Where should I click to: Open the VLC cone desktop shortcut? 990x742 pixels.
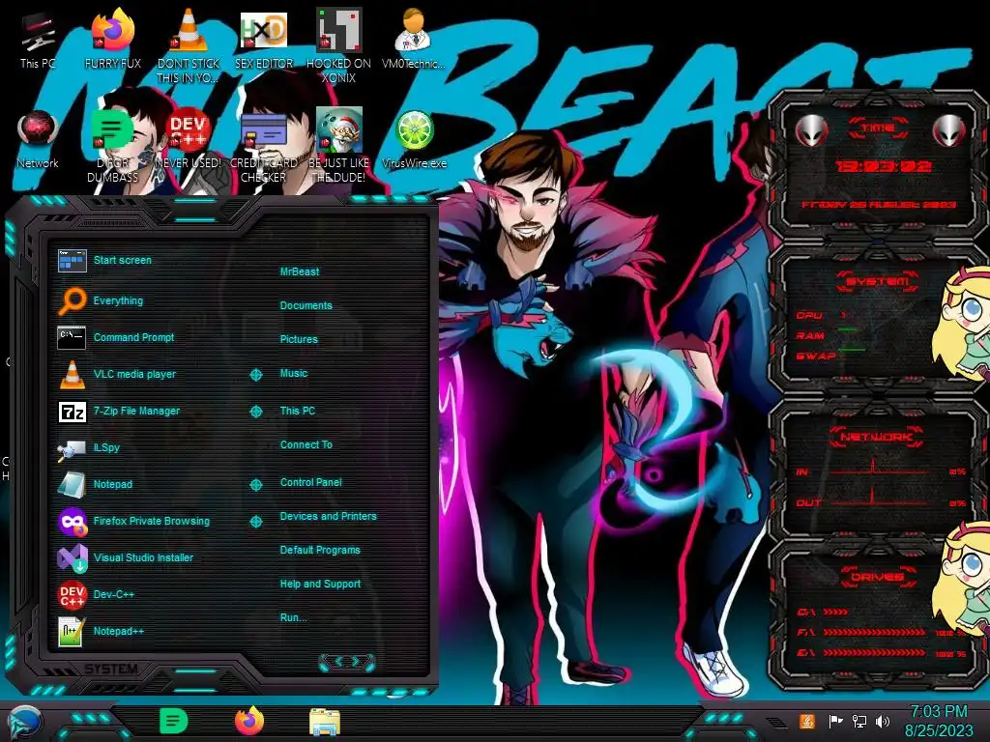point(189,45)
